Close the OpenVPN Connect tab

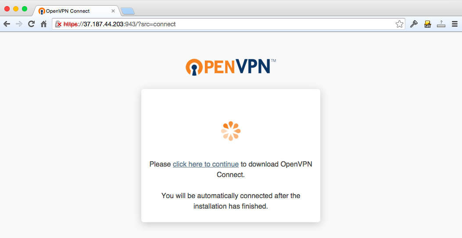pos(113,11)
